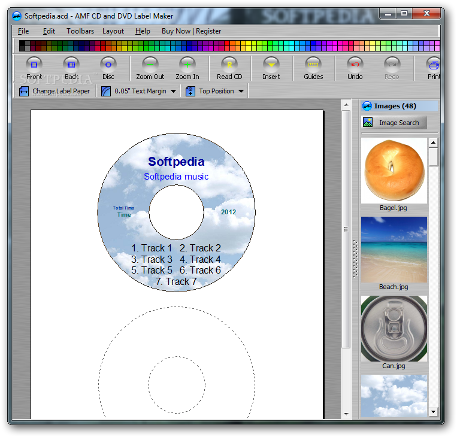This screenshot has height=437, width=457.
Task: Click the Image Search picture icon
Action: [368, 123]
